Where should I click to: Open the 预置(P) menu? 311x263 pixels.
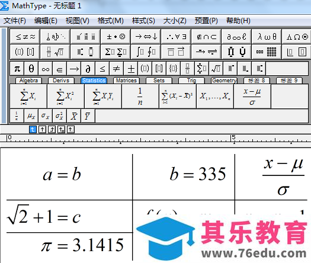206,20
